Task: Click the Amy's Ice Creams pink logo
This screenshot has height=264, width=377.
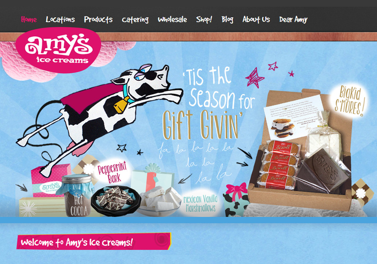Action: 58,50
